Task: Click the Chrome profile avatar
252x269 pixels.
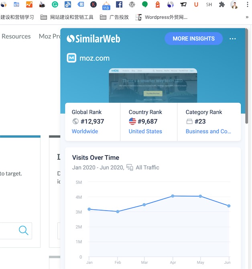Action: 234,4
